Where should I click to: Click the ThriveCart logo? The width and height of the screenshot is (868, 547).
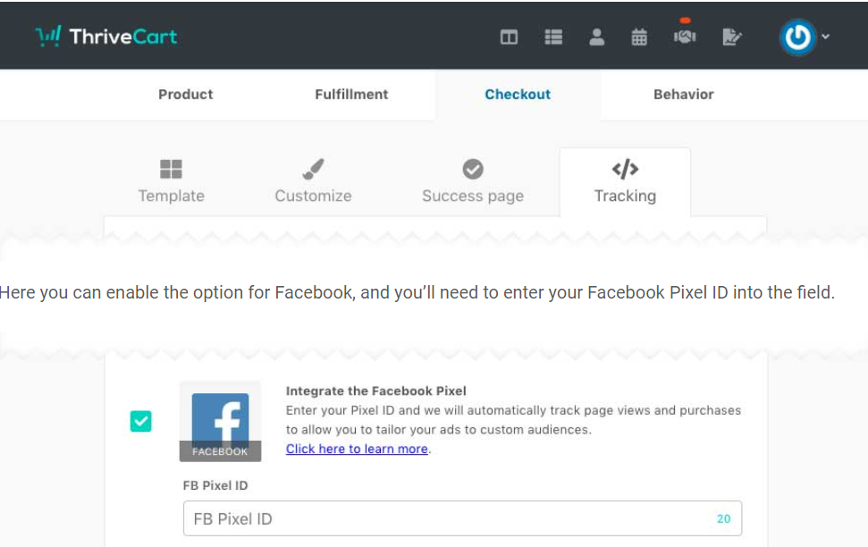pos(105,37)
